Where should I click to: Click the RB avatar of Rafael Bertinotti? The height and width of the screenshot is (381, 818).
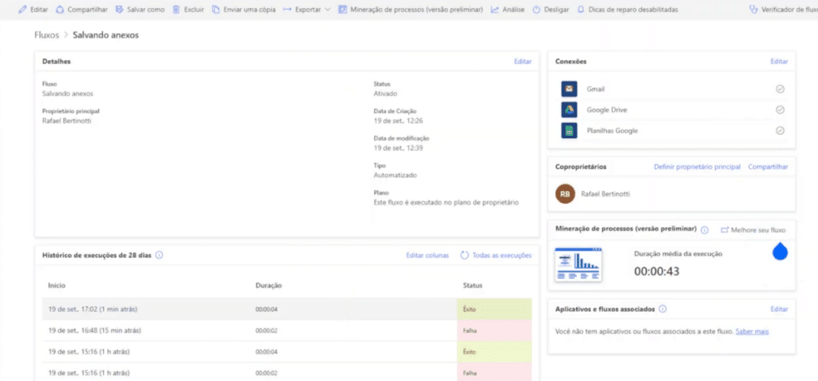(x=565, y=193)
